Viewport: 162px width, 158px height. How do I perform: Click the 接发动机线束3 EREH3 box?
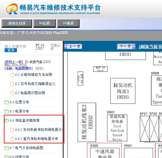point(123,91)
